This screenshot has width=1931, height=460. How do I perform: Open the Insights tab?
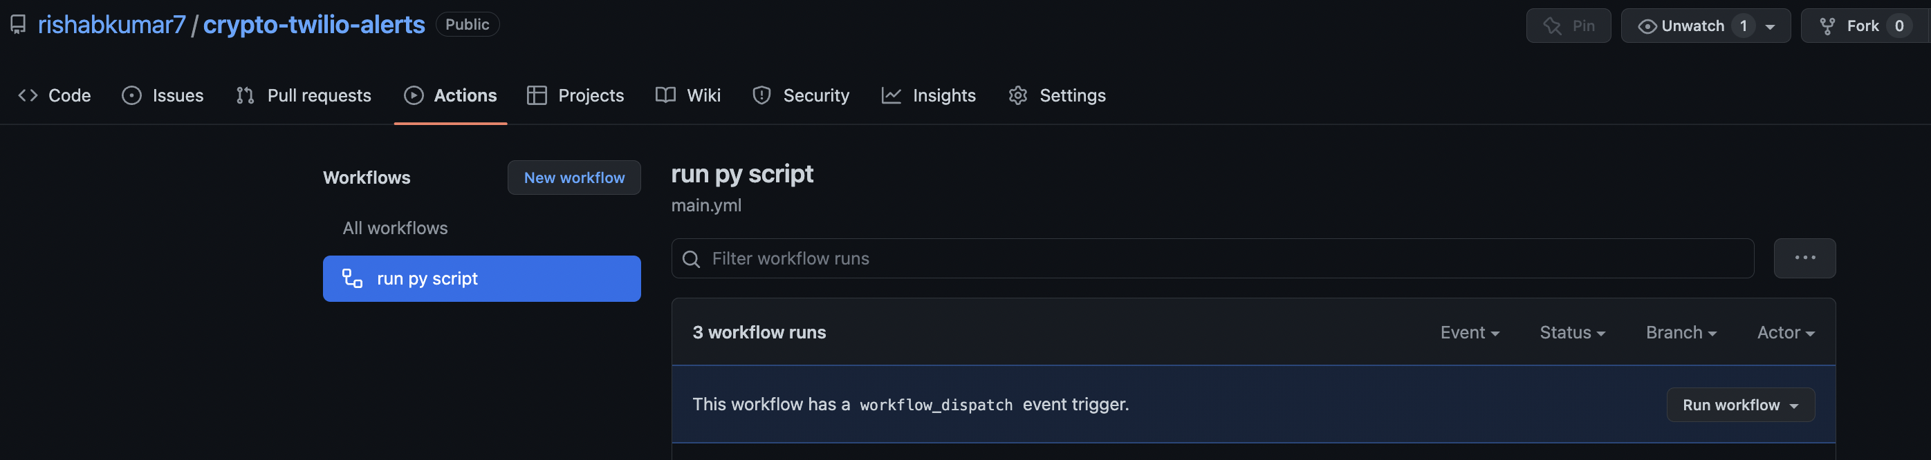(929, 95)
